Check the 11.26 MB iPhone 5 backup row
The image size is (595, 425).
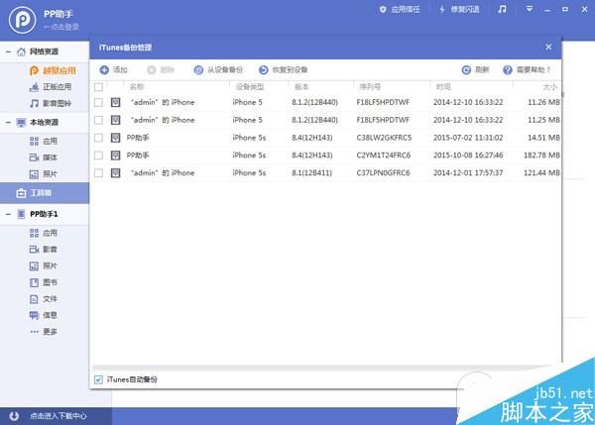point(98,102)
